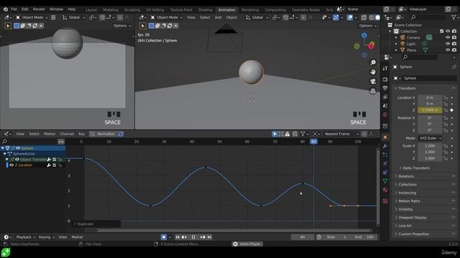This screenshot has height=258, width=460.
Task: Expand the Delta Transform panel
Action: click(416, 168)
